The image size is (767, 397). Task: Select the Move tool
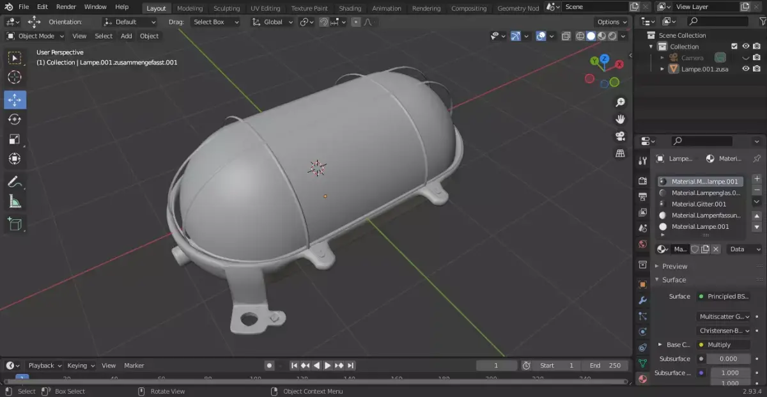(x=15, y=100)
